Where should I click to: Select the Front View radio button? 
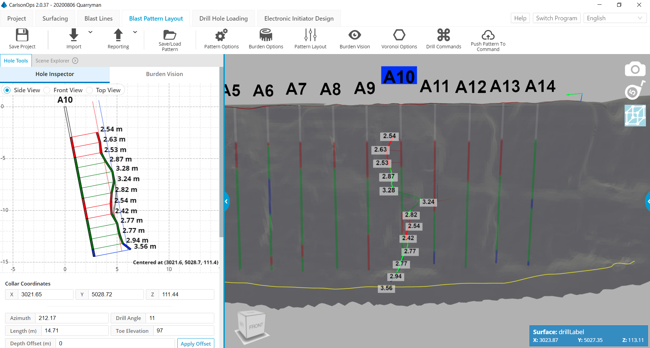pyautogui.click(x=47, y=90)
